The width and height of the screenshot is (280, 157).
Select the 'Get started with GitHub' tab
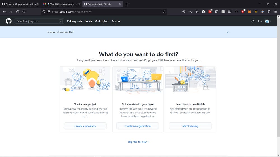102,4
